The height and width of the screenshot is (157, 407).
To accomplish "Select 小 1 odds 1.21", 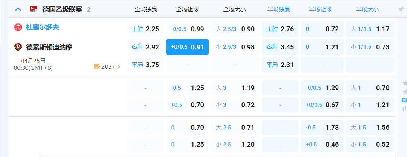I will (x=370, y=105).
